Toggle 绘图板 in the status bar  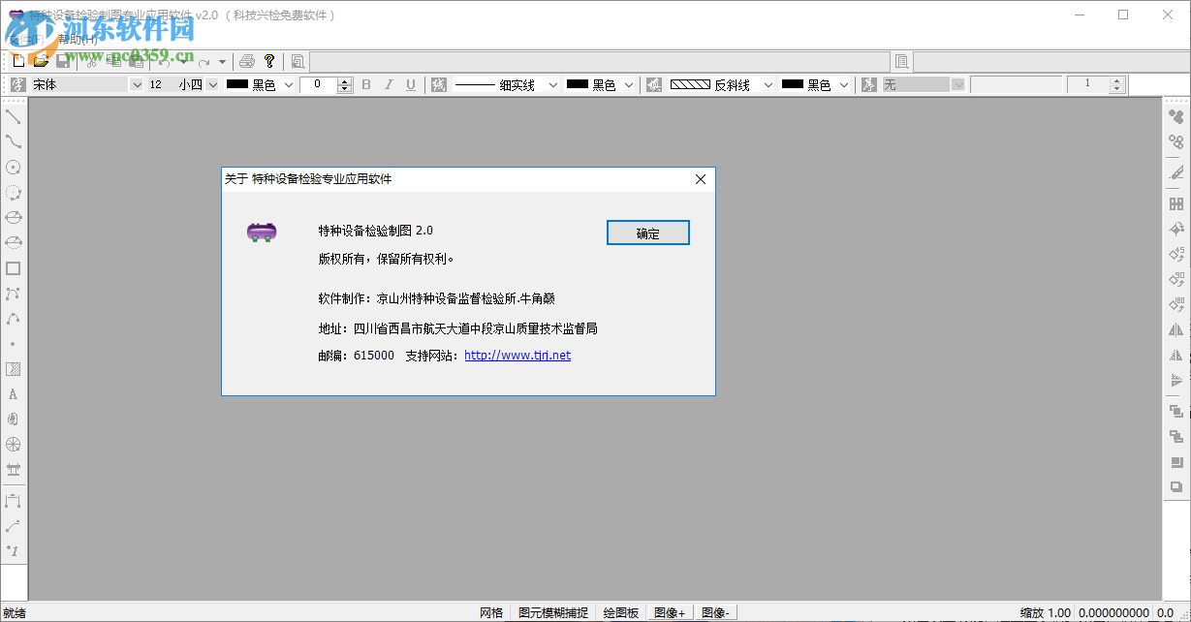(621, 612)
